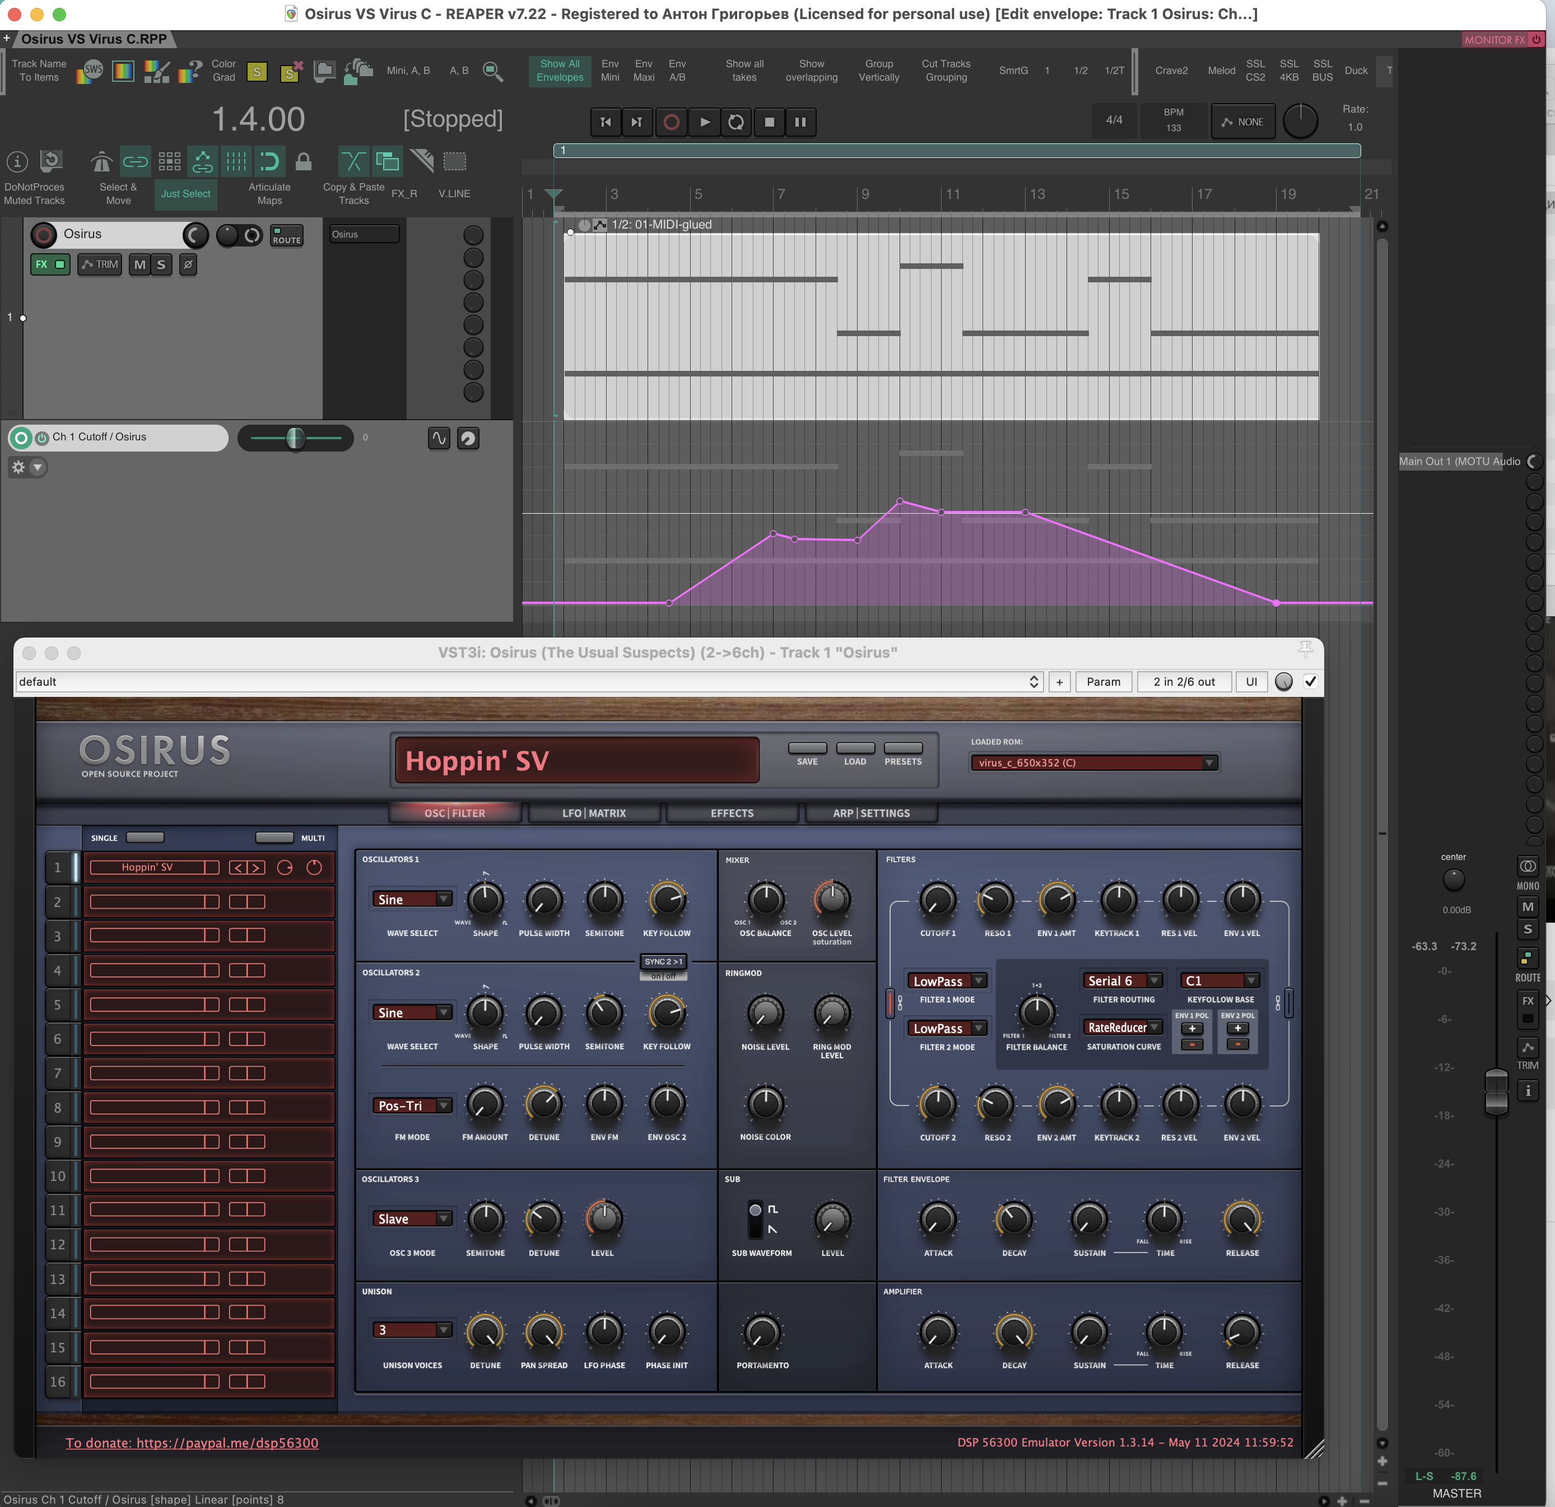
Task: Toggle the metronome icon in toolbar
Action: (x=101, y=162)
